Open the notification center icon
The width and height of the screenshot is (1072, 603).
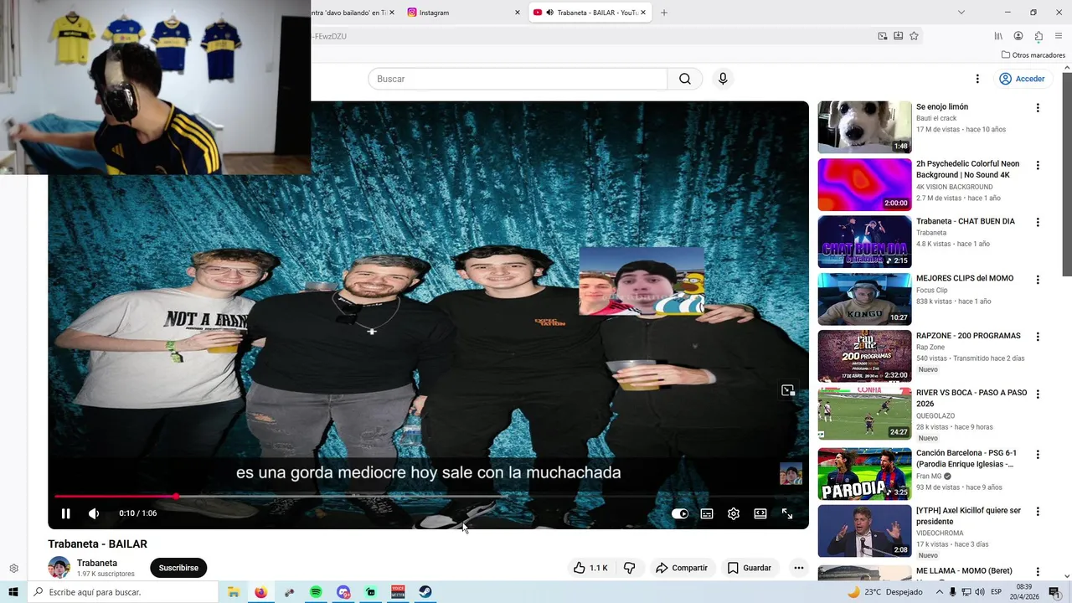tap(1054, 592)
